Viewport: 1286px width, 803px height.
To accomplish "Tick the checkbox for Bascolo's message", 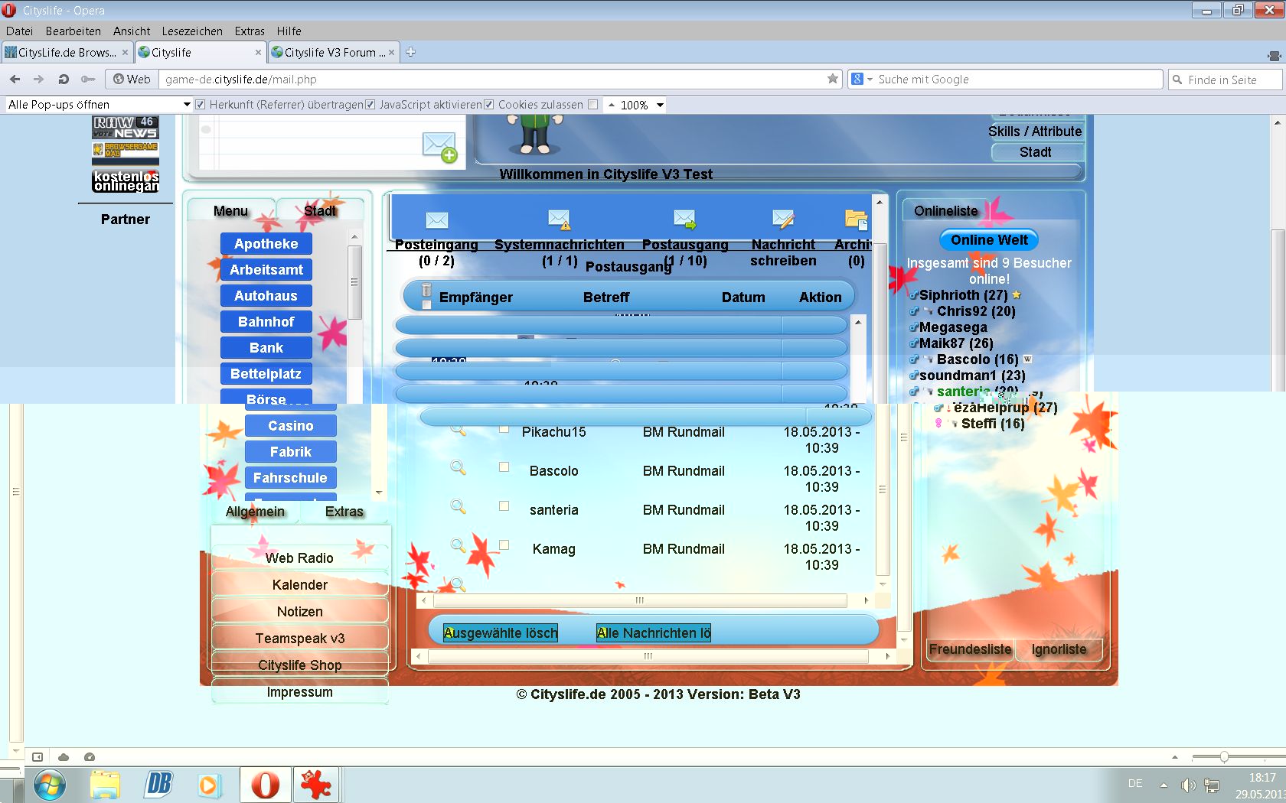I will (x=504, y=467).
